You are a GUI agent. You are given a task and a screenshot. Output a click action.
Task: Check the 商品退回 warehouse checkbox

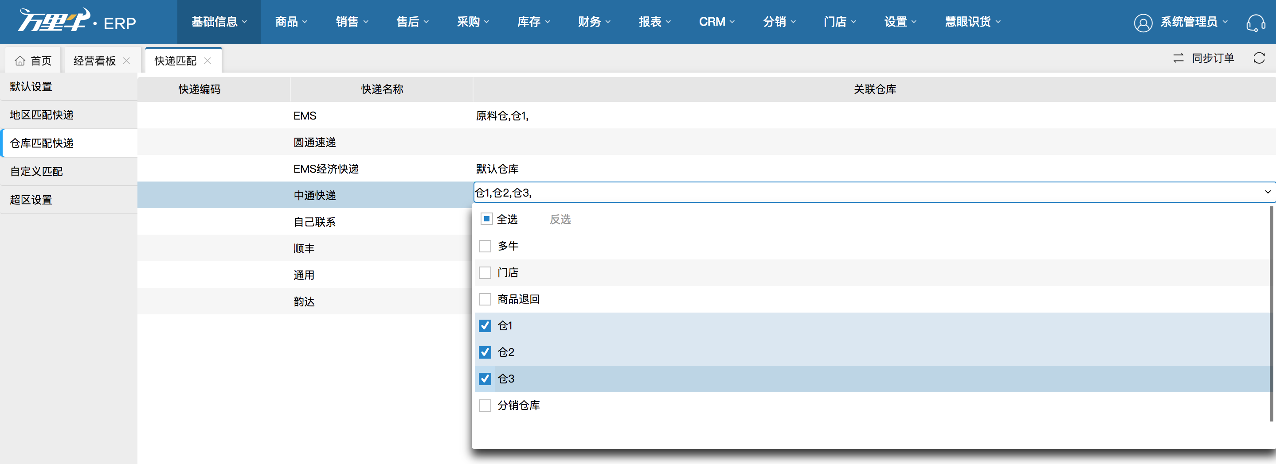(485, 299)
